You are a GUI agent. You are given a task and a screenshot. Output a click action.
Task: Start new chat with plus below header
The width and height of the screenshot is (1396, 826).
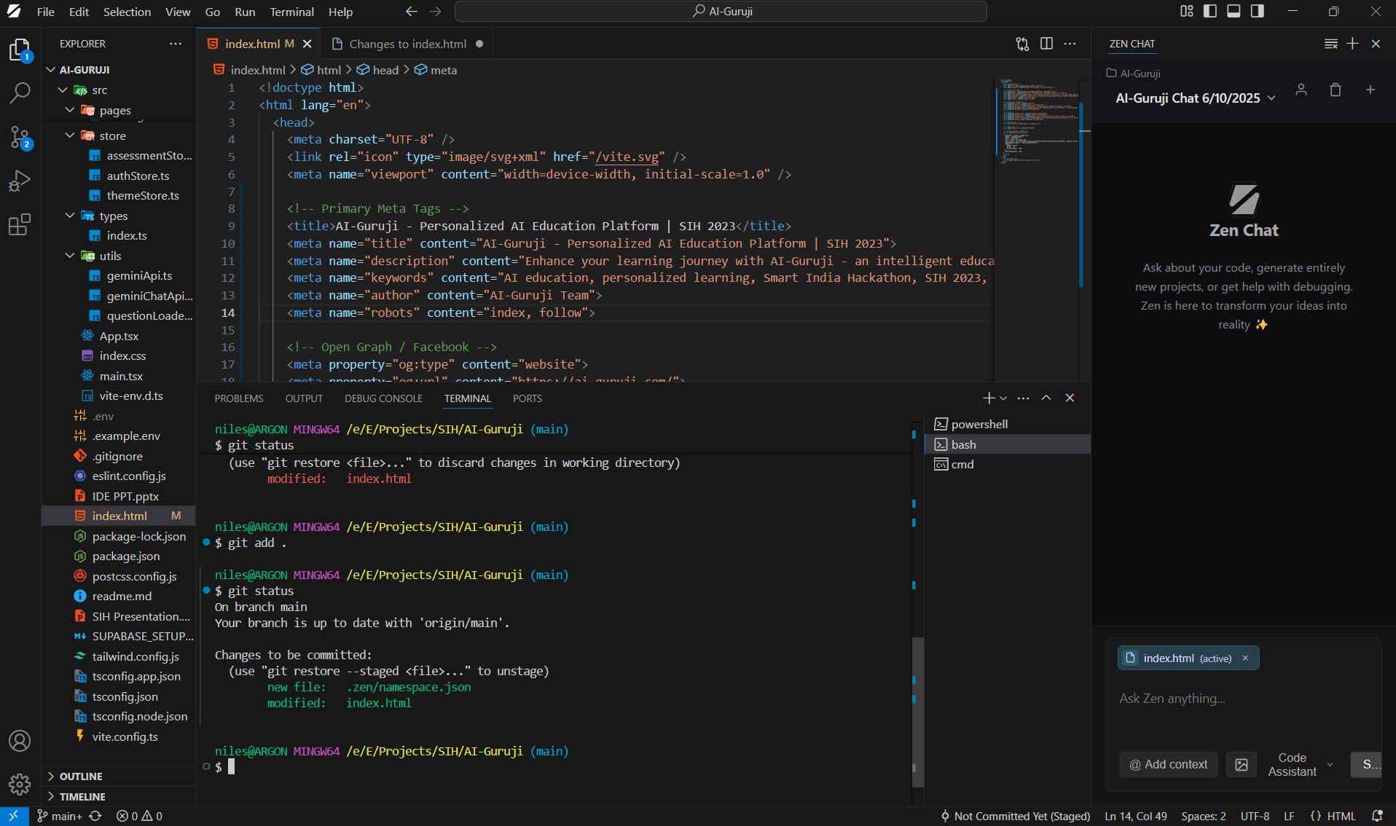[1370, 90]
